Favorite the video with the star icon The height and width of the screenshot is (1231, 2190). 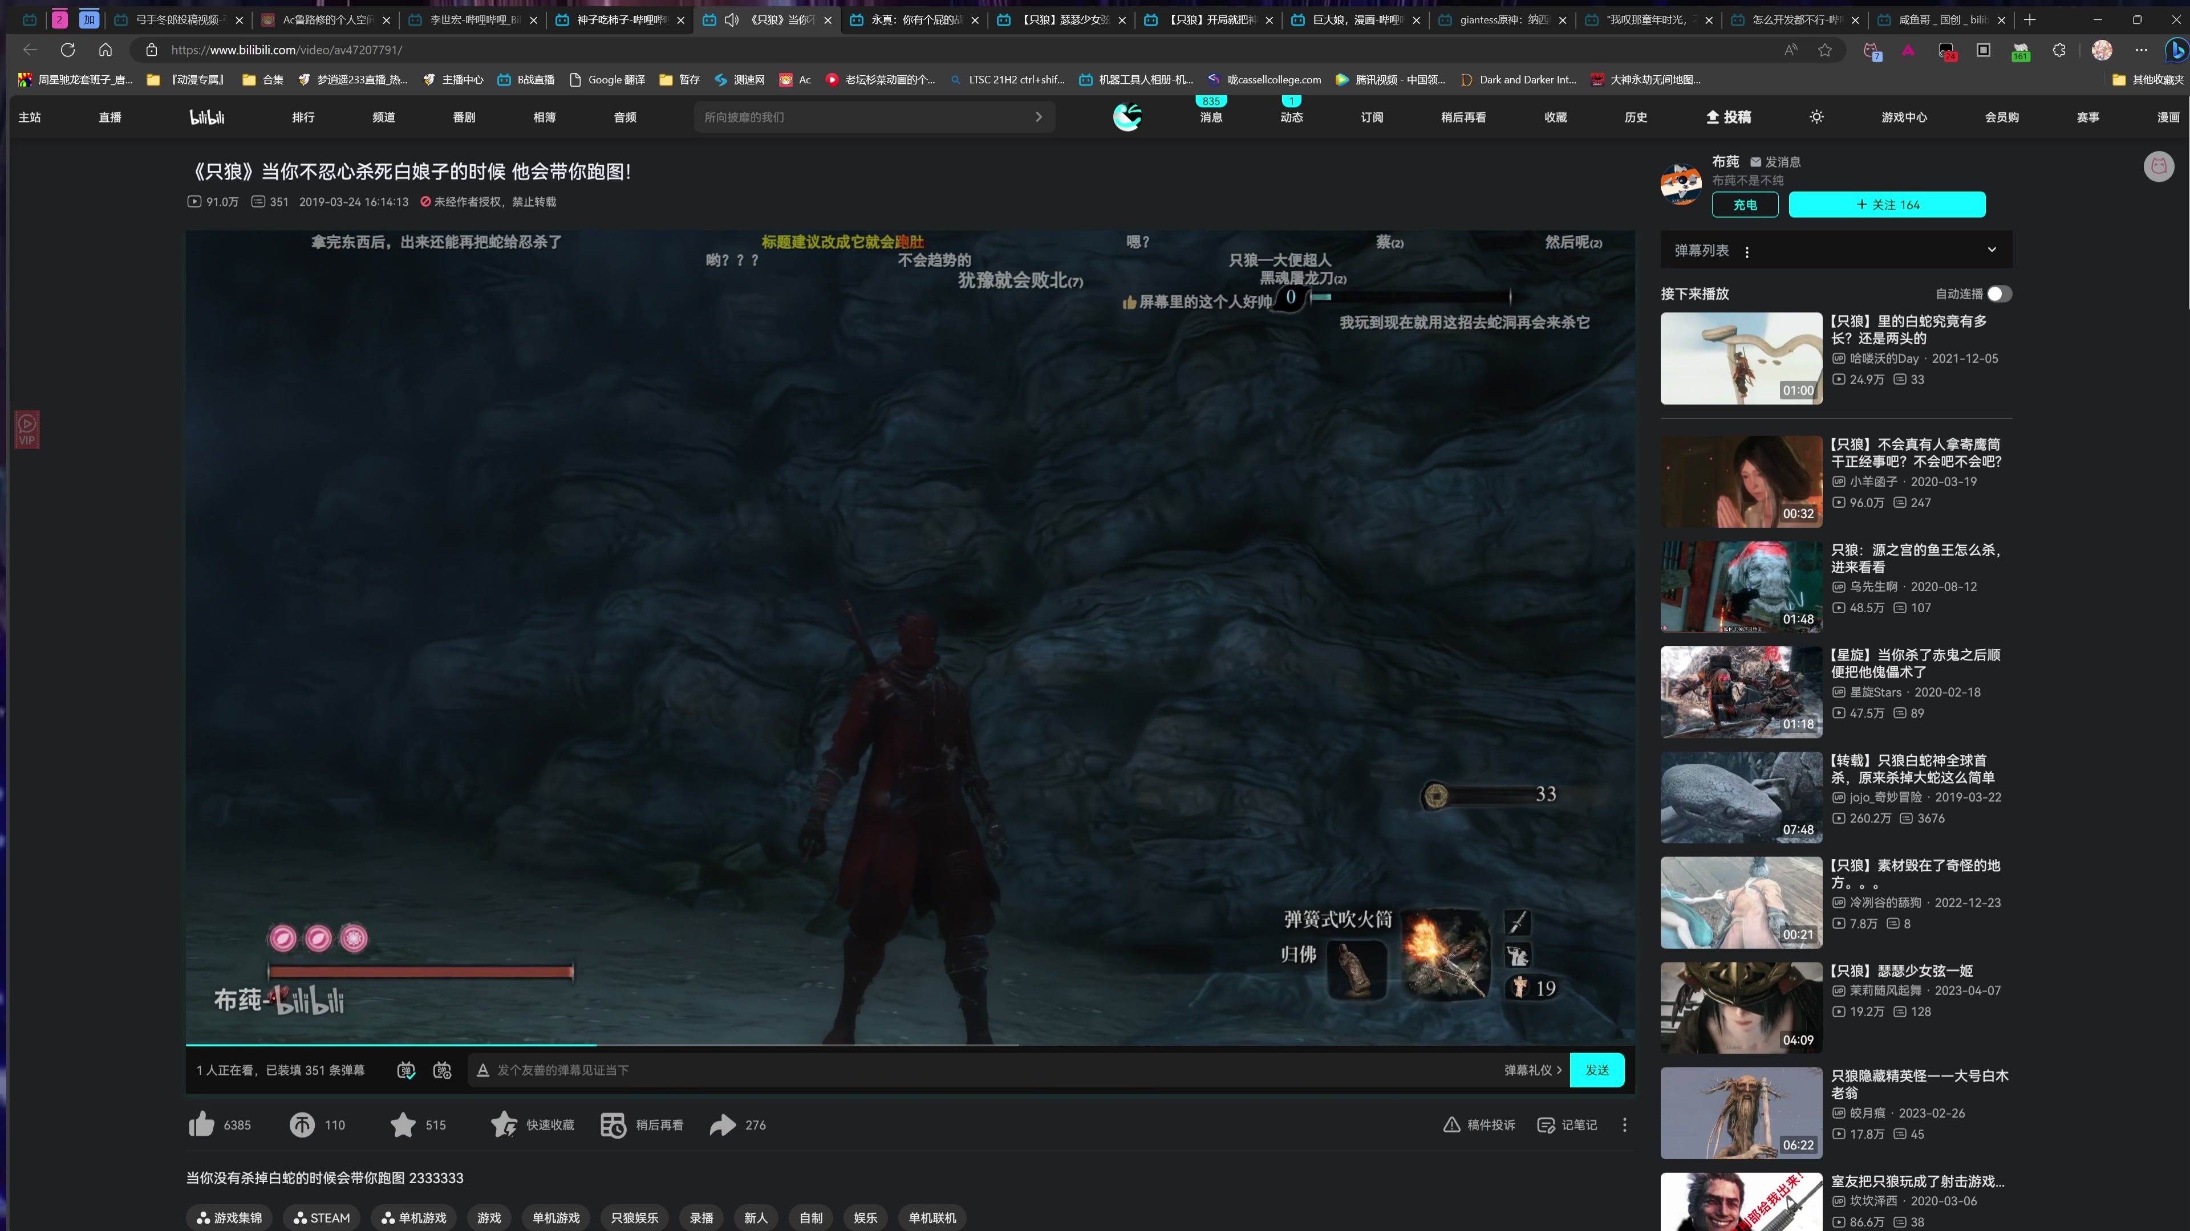pos(403,1124)
